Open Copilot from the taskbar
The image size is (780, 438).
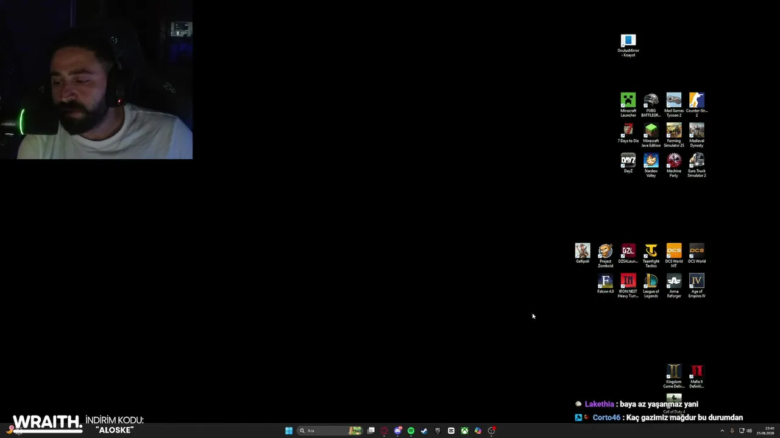click(x=478, y=431)
